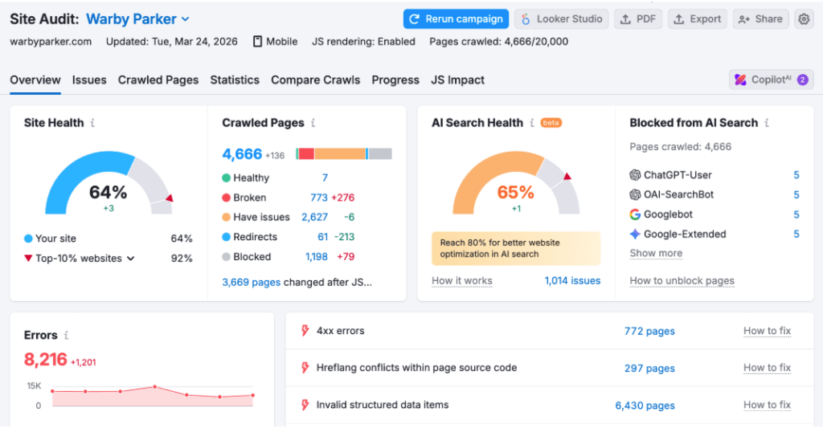Open the 772 pages link

pyautogui.click(x=649, y=331)
